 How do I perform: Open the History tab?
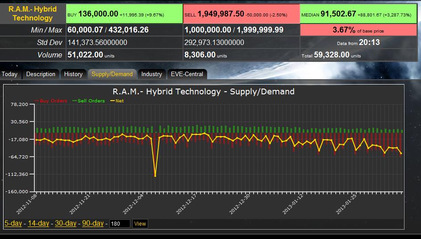(73, 74)
